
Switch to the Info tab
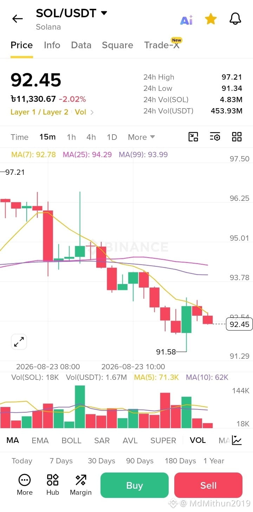pos(52,45)
